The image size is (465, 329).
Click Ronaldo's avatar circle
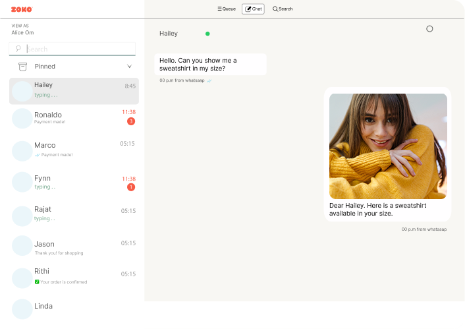coord(22,119)
